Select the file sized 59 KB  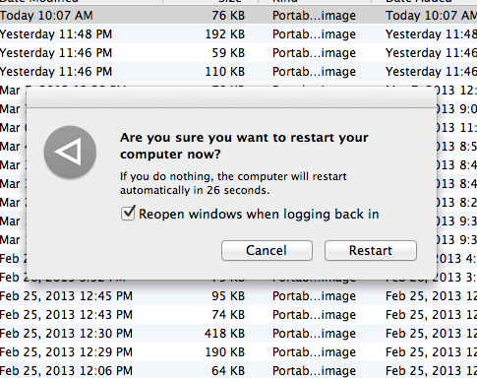[238, 52]
